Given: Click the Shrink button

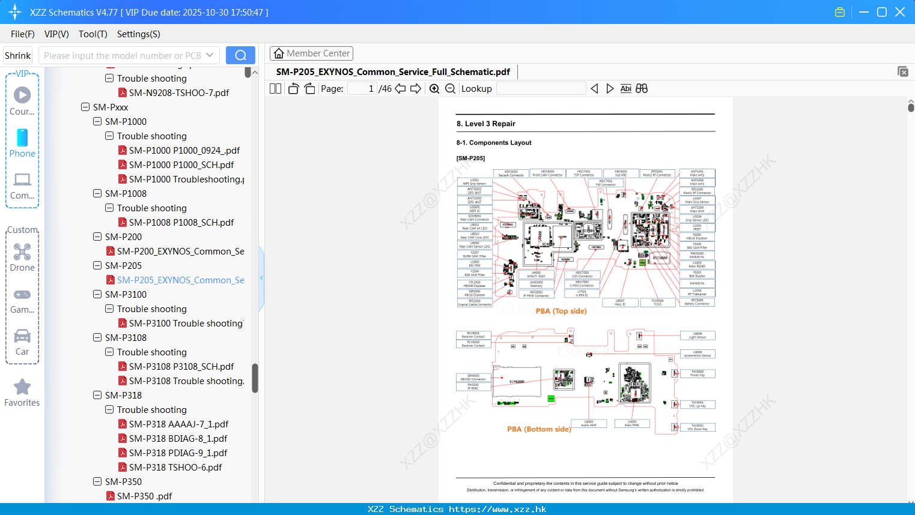Looking at the screenshot, I should (18, 55).
